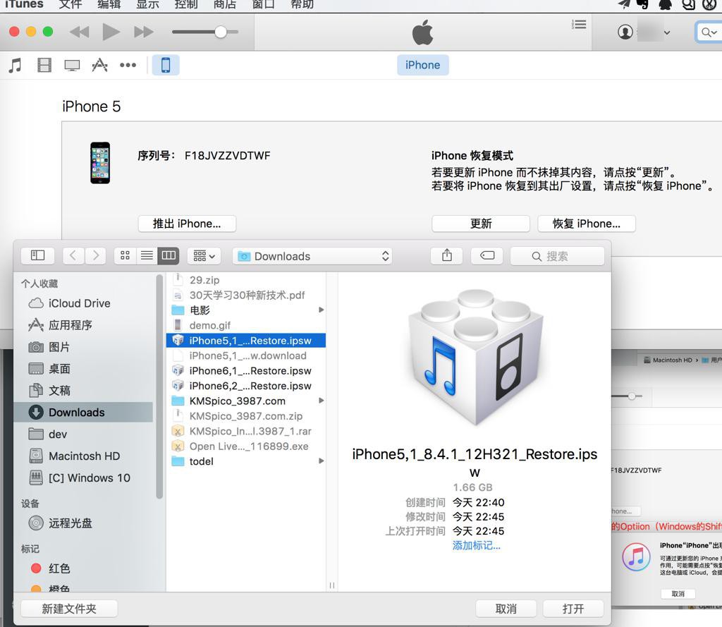Click the iTunes search field

point(708,32)
